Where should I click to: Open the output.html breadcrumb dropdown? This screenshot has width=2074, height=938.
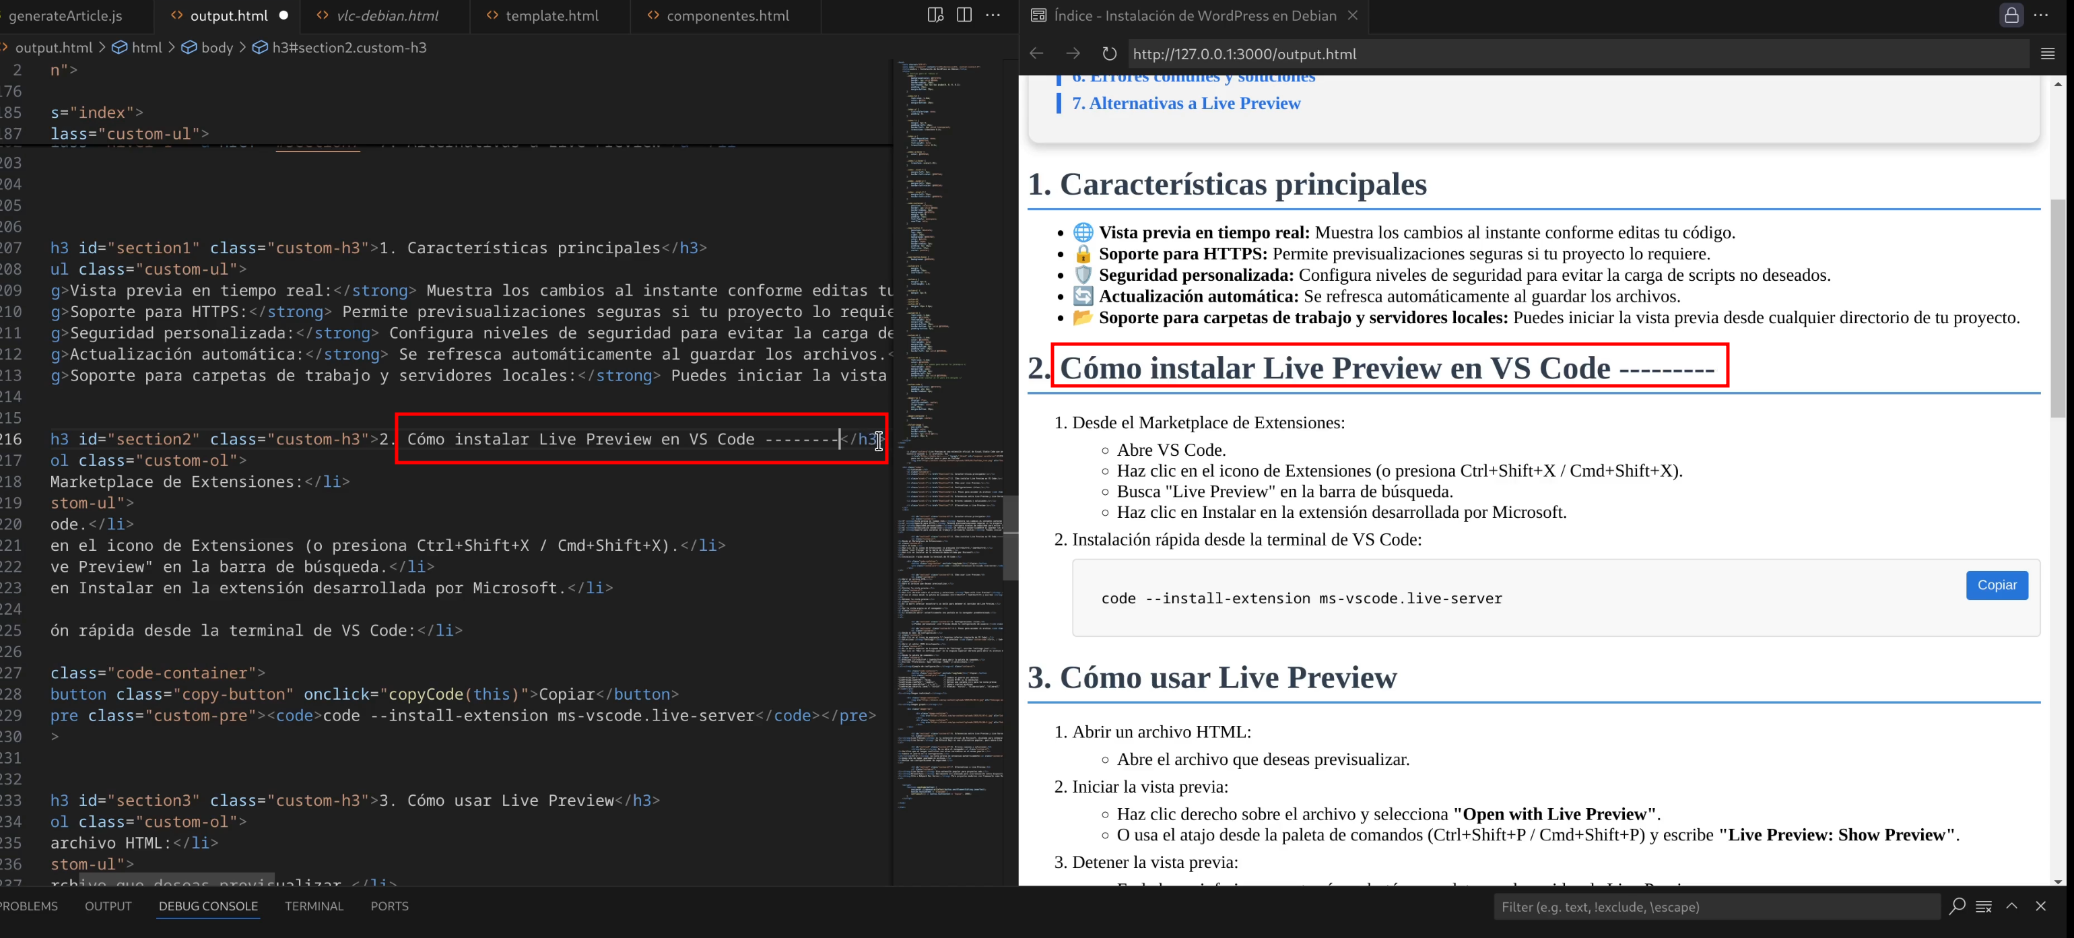pos(53,48)
